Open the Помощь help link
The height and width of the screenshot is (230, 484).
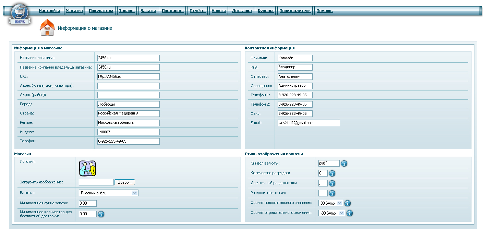324,11
